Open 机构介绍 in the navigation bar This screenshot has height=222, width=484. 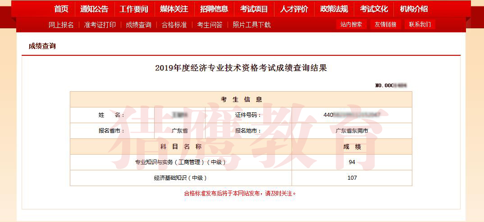click(414, 9)
